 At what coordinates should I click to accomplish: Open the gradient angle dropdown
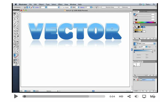point(146,47)
